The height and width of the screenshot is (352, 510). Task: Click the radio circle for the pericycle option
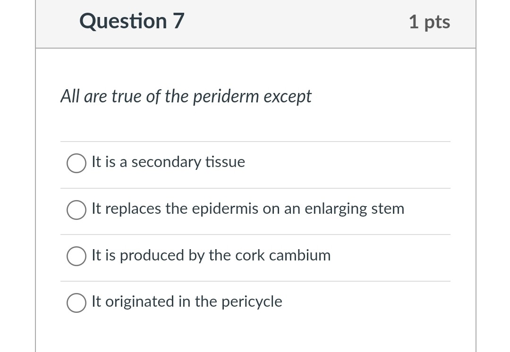(76, 303)
